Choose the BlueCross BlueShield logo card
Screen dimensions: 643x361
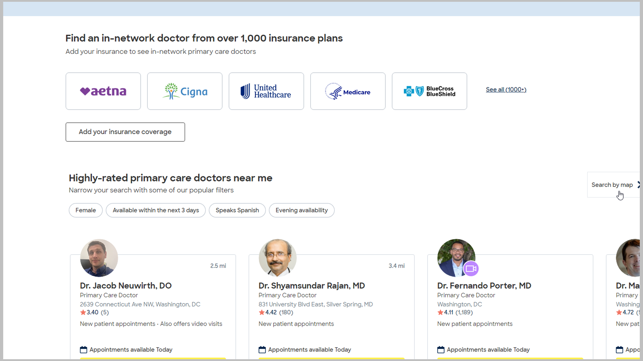(430, 91)
